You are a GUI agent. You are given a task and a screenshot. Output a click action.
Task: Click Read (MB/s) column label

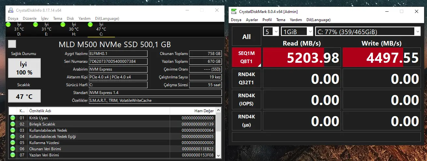click(x=302, y=43)
